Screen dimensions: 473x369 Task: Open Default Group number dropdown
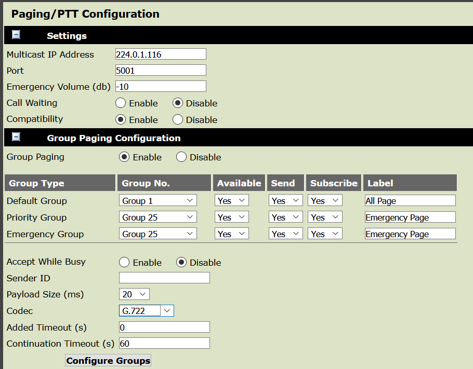(x=158, y=201)
